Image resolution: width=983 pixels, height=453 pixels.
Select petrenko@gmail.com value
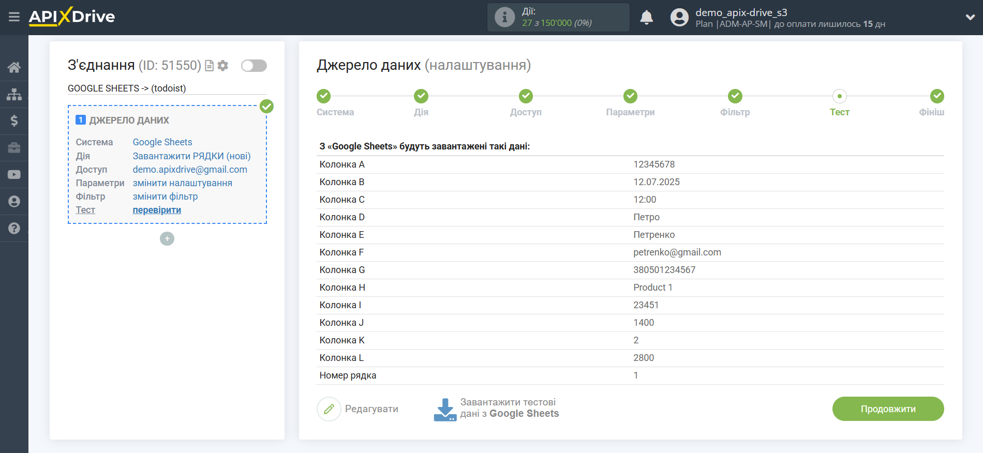[677, 252]
